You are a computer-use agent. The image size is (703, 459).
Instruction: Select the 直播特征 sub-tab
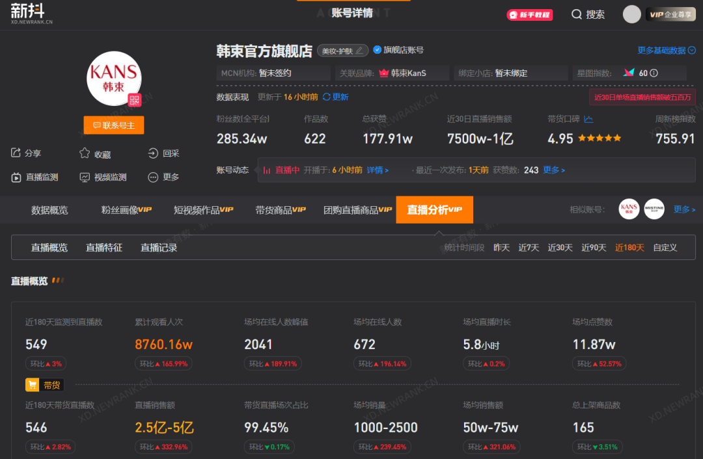pos(104,248)
